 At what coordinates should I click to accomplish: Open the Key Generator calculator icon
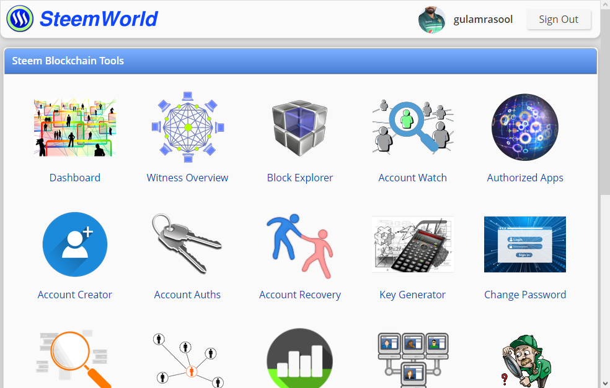point(413,244)
